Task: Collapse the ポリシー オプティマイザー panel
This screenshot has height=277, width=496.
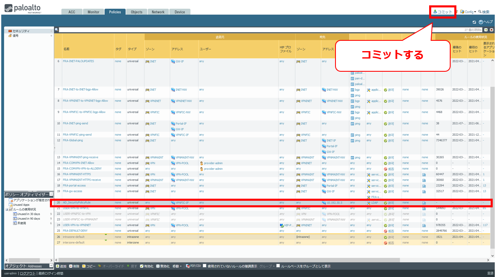Action: [x=51, y=194]
